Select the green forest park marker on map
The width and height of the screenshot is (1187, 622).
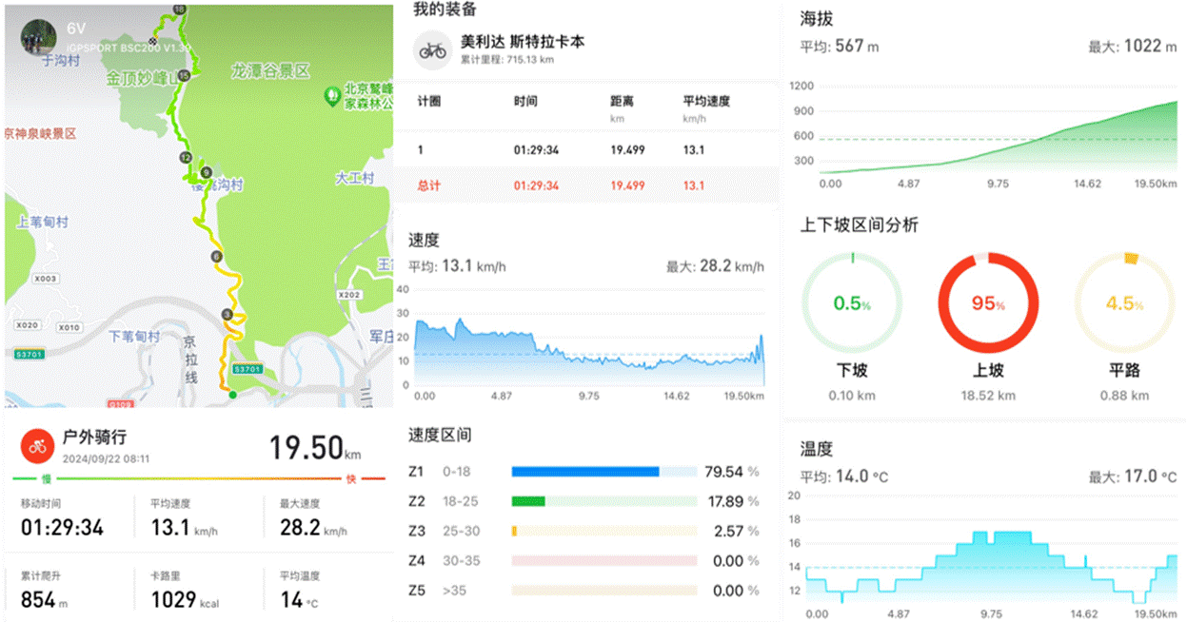(x=332, y=95)
